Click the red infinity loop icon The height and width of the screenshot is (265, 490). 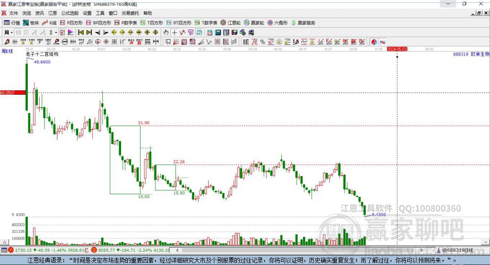click(x=382, y=42)
